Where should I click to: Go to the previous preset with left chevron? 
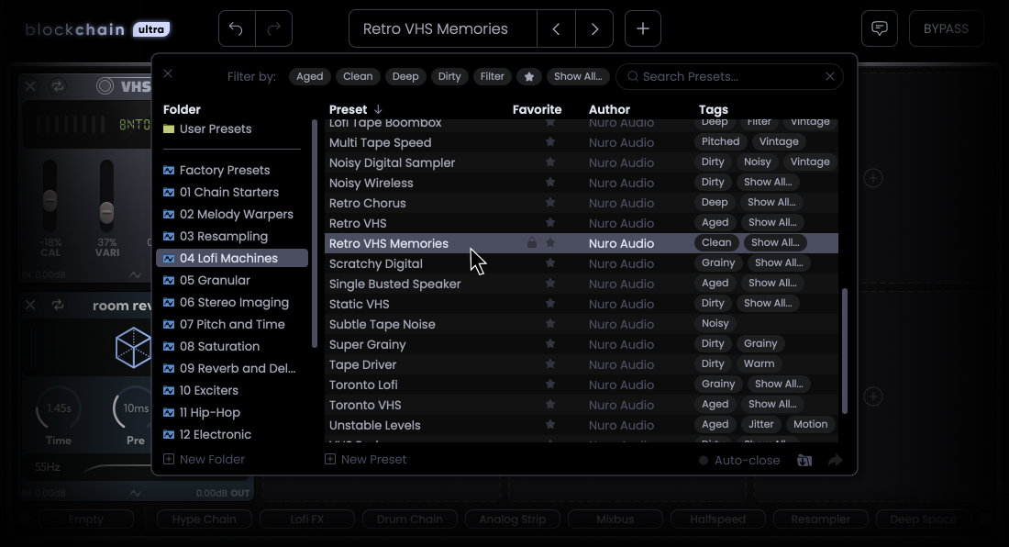[556, 29]
